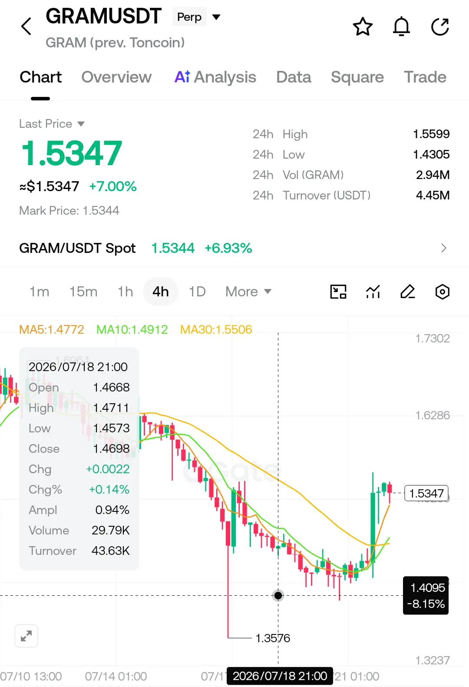The width and height of the screenshot is (469, 687).
Task: Open Last Price type dropdown
Action: point(52,124)
